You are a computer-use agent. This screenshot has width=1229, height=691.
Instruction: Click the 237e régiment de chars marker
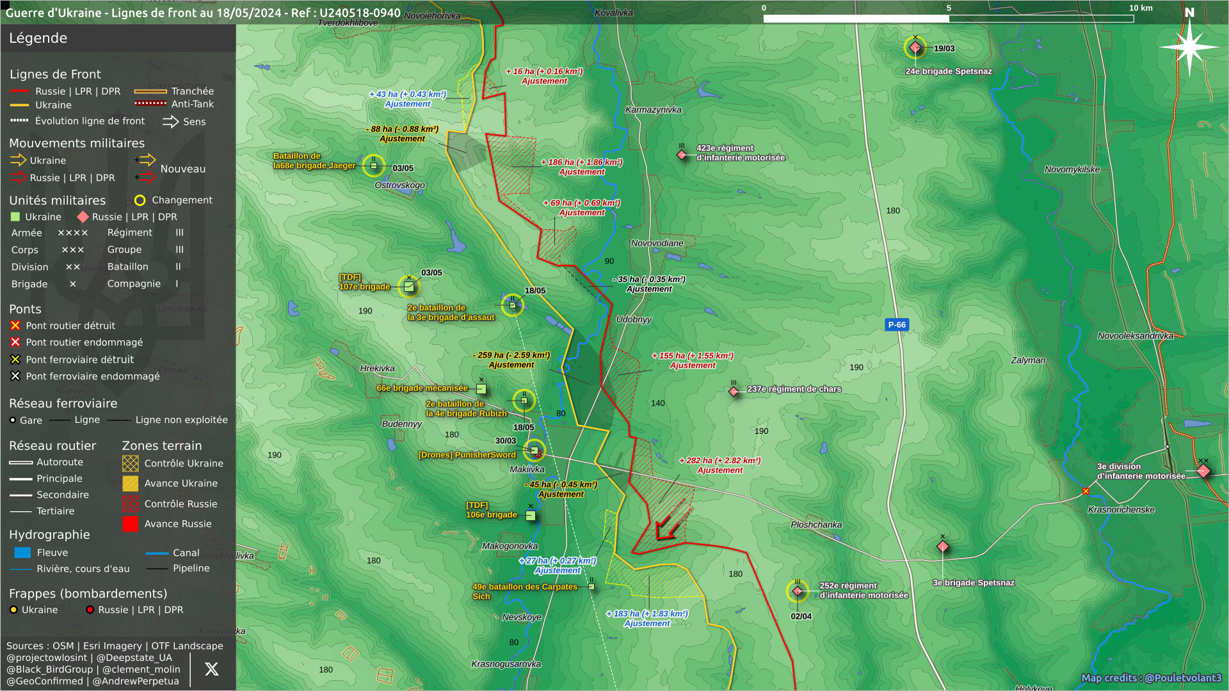pos(734,391)
